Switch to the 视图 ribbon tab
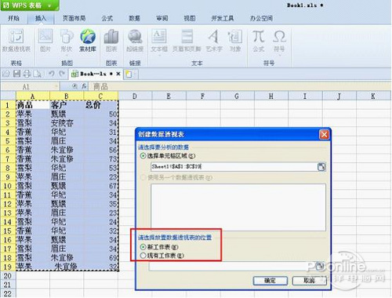Screen dimensions: 392x298 (x=190, y=18)
